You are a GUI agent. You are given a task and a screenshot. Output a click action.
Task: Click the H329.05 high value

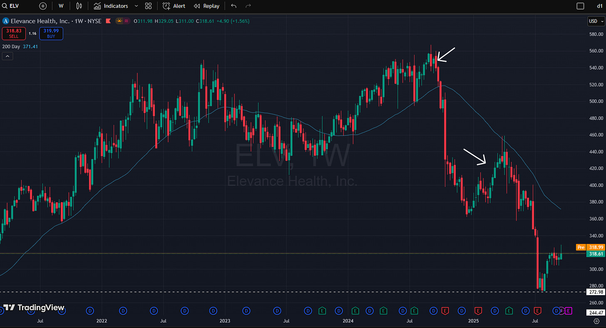(x=164, y=21)
